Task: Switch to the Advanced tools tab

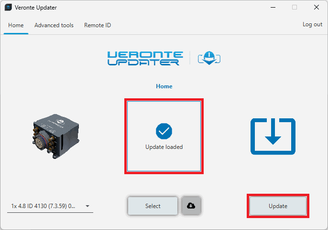Action: [54, 25]
